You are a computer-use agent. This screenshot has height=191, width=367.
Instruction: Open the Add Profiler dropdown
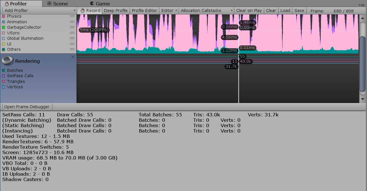[x=39, y=11]
